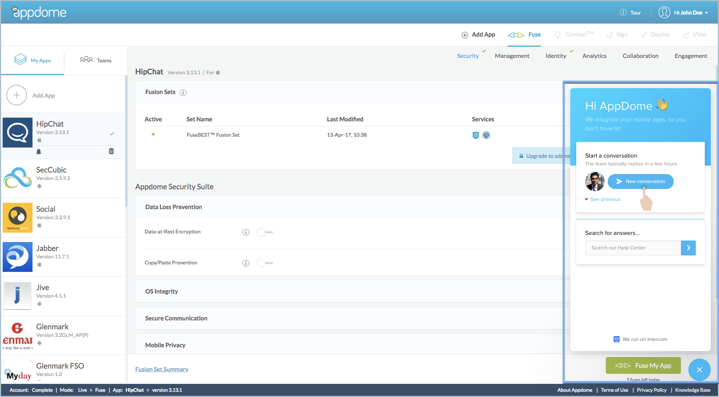
Task: Open the Fusion Sets info icon
Action: 183,92
